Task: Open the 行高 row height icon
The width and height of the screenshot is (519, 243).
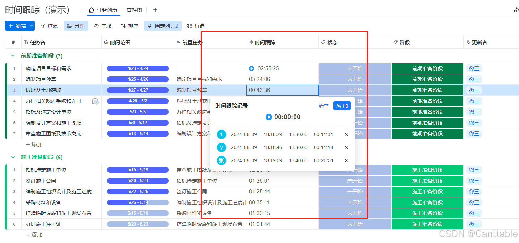Action: pyautogui.click(x=190, y=26)
